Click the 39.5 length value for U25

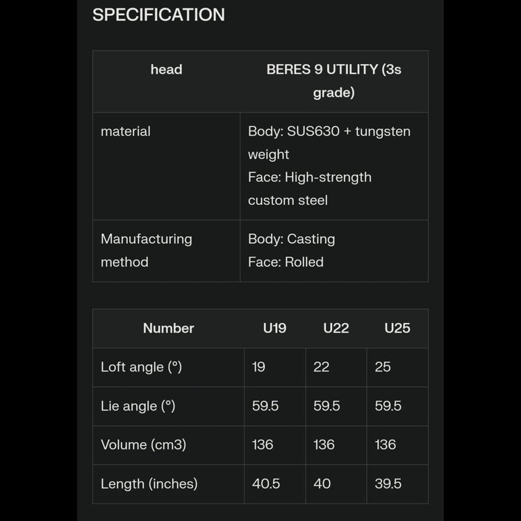(x=388, y=483)
